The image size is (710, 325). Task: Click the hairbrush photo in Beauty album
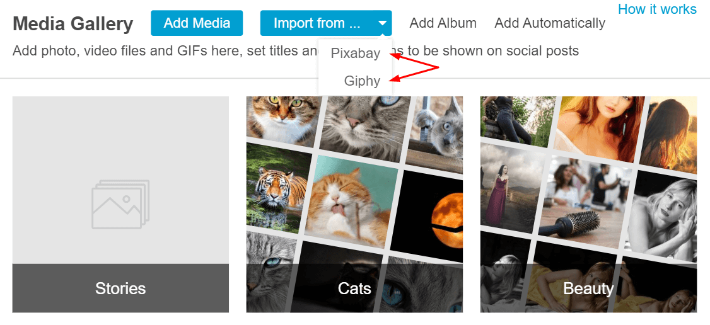coord(584,203)
